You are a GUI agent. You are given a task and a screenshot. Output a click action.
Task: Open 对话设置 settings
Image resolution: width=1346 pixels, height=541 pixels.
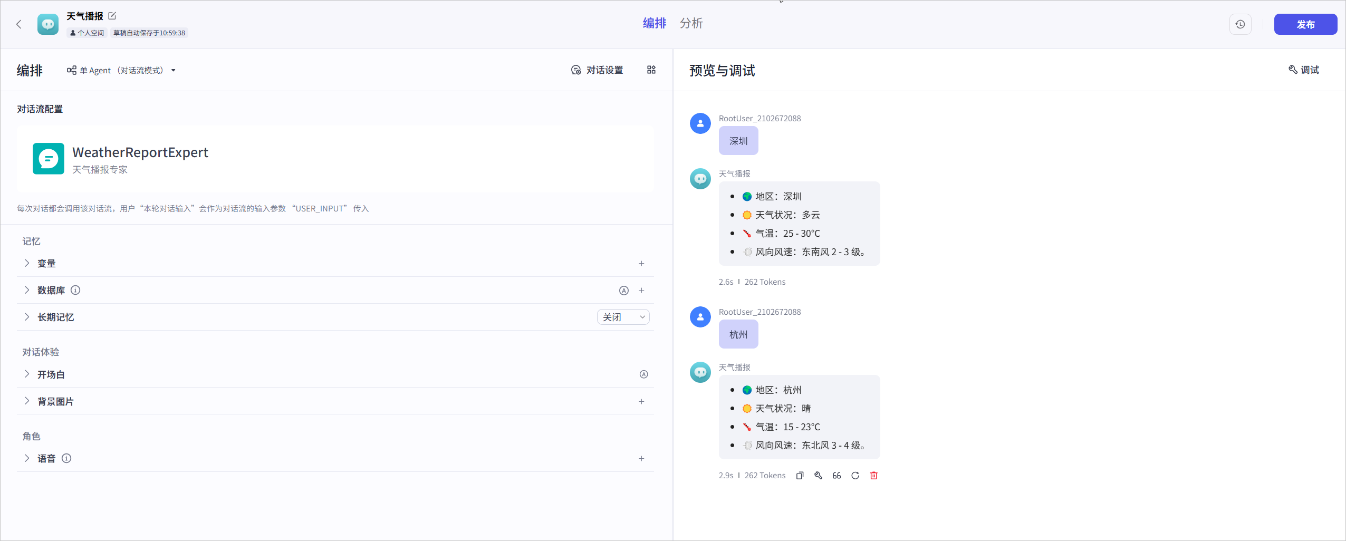597,70
